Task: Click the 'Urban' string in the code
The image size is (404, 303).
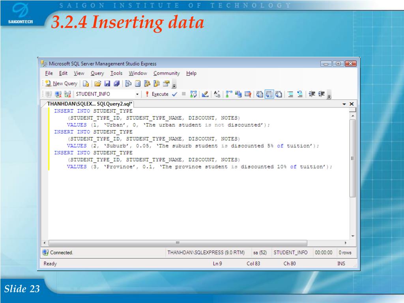Action: [115, 125]
